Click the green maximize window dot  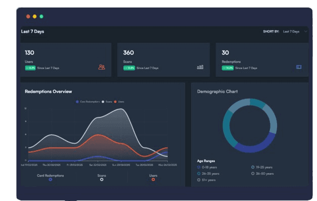pos(41,17)
